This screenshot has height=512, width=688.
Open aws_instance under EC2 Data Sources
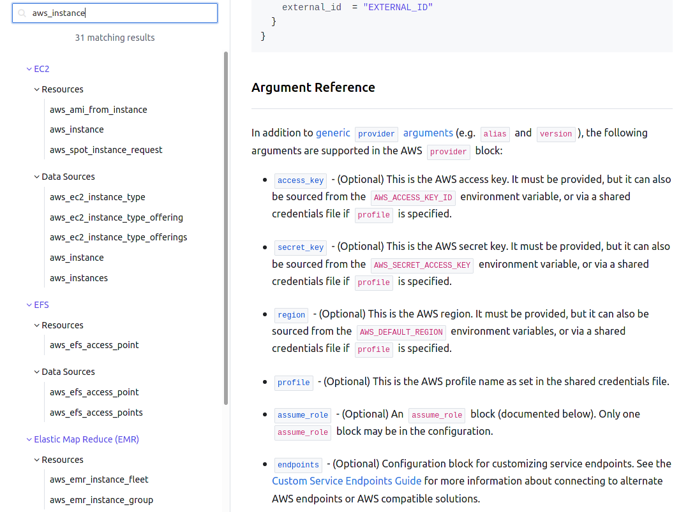pos(77,258)
